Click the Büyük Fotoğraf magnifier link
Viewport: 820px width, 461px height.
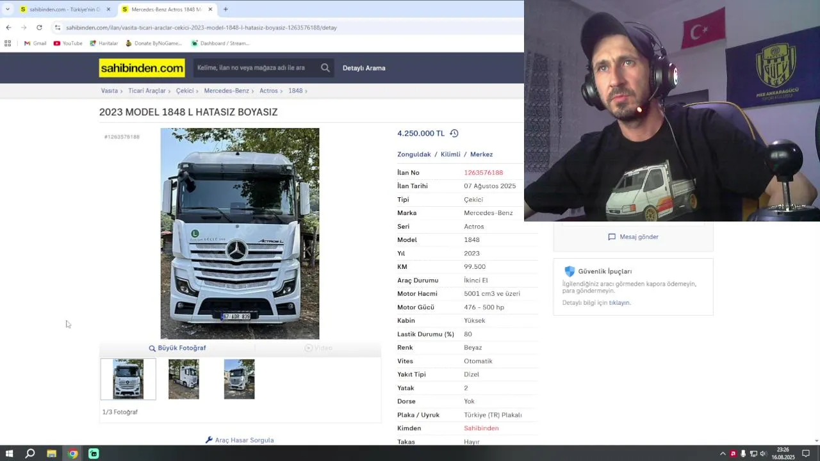pos(177,348)
